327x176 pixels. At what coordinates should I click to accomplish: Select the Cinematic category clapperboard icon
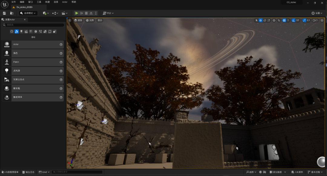26,31
